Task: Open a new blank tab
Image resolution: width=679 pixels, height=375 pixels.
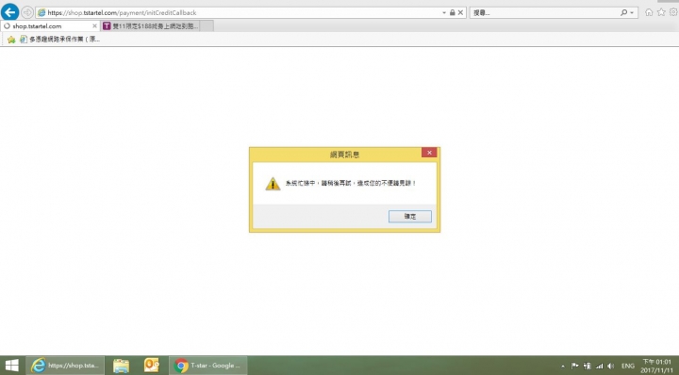Action: coord(207,26)
